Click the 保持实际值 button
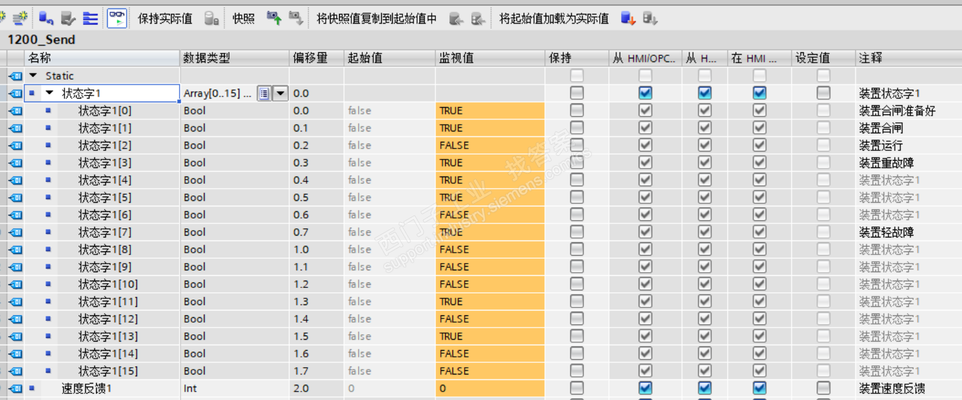962x400 pixels. 165,19
